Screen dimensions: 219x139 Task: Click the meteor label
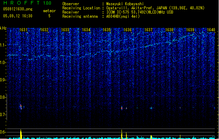(x=49, y=11)
